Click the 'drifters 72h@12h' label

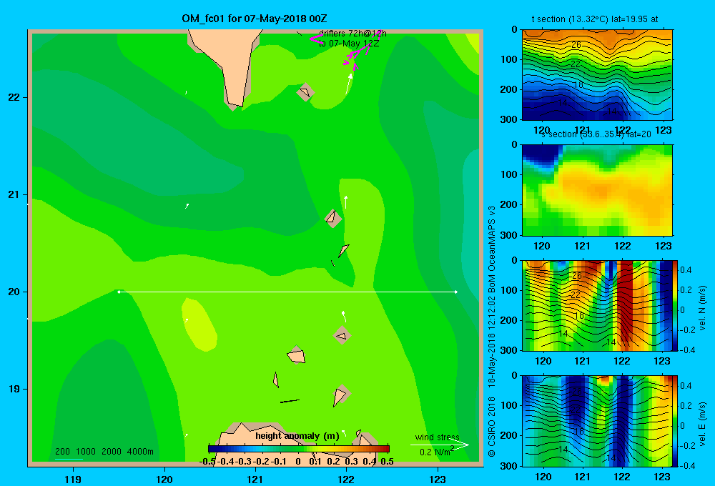tap(352, 34)
